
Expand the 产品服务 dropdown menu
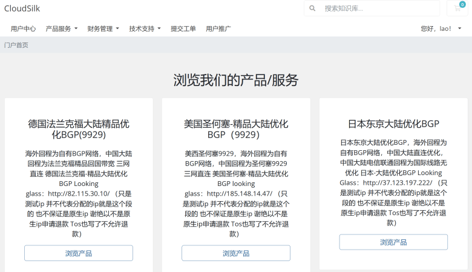point(61,28)
